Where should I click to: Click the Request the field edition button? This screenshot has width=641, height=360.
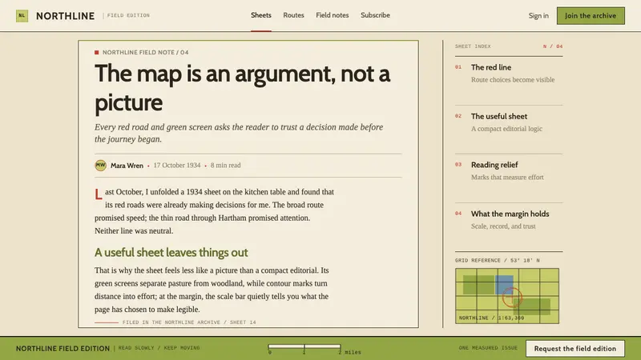[574, 349]
